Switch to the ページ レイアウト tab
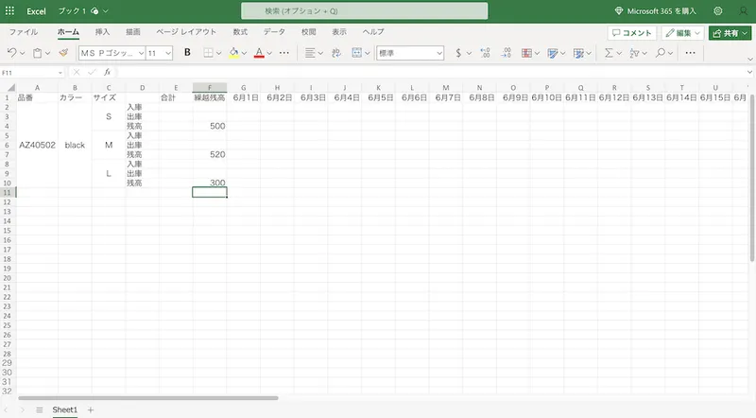Image resolution: width=756 pixels, height=418 pixels. (186, 32)
